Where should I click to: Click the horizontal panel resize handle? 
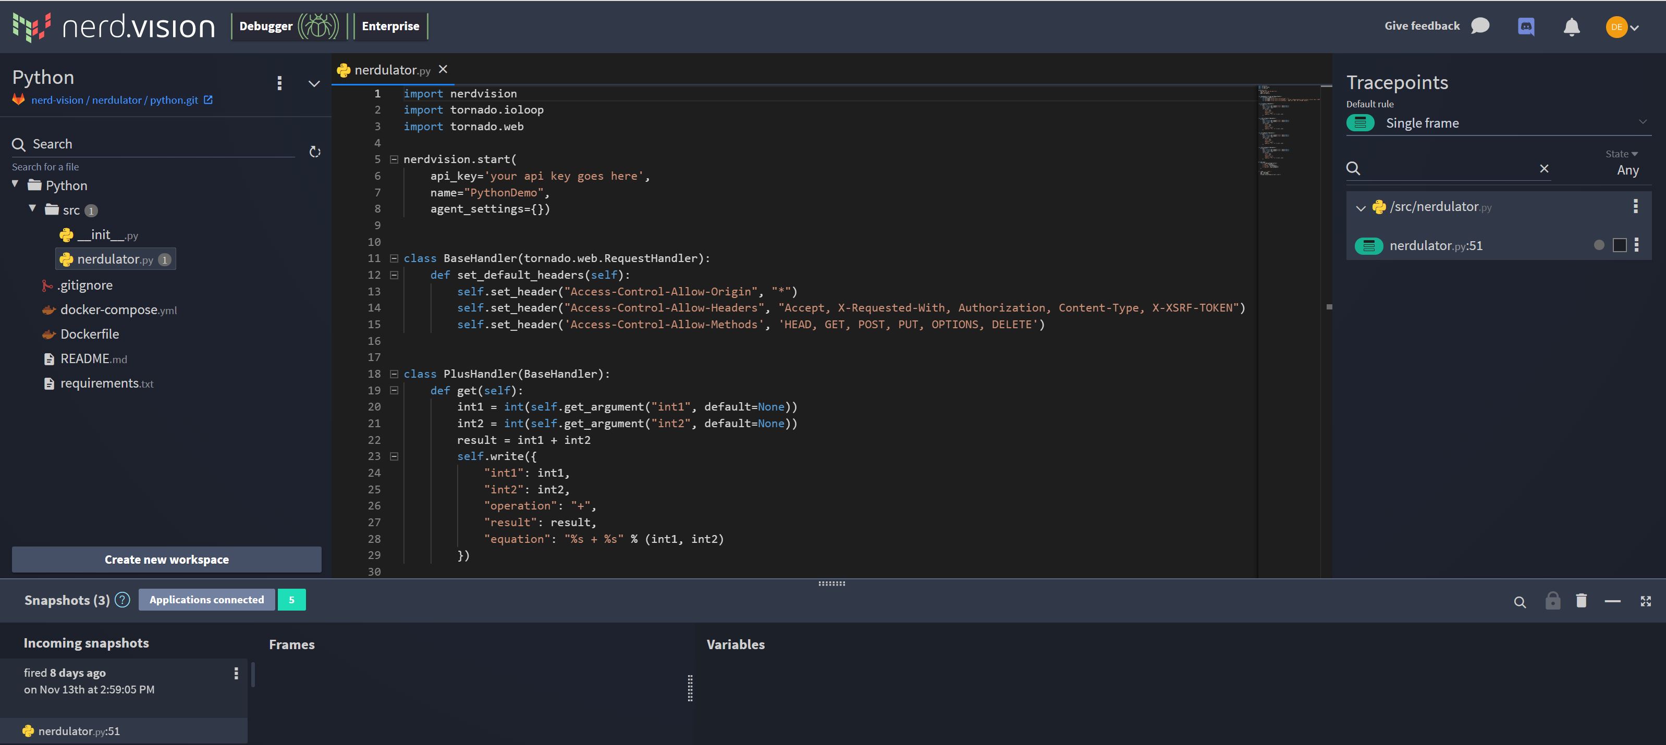832,583
